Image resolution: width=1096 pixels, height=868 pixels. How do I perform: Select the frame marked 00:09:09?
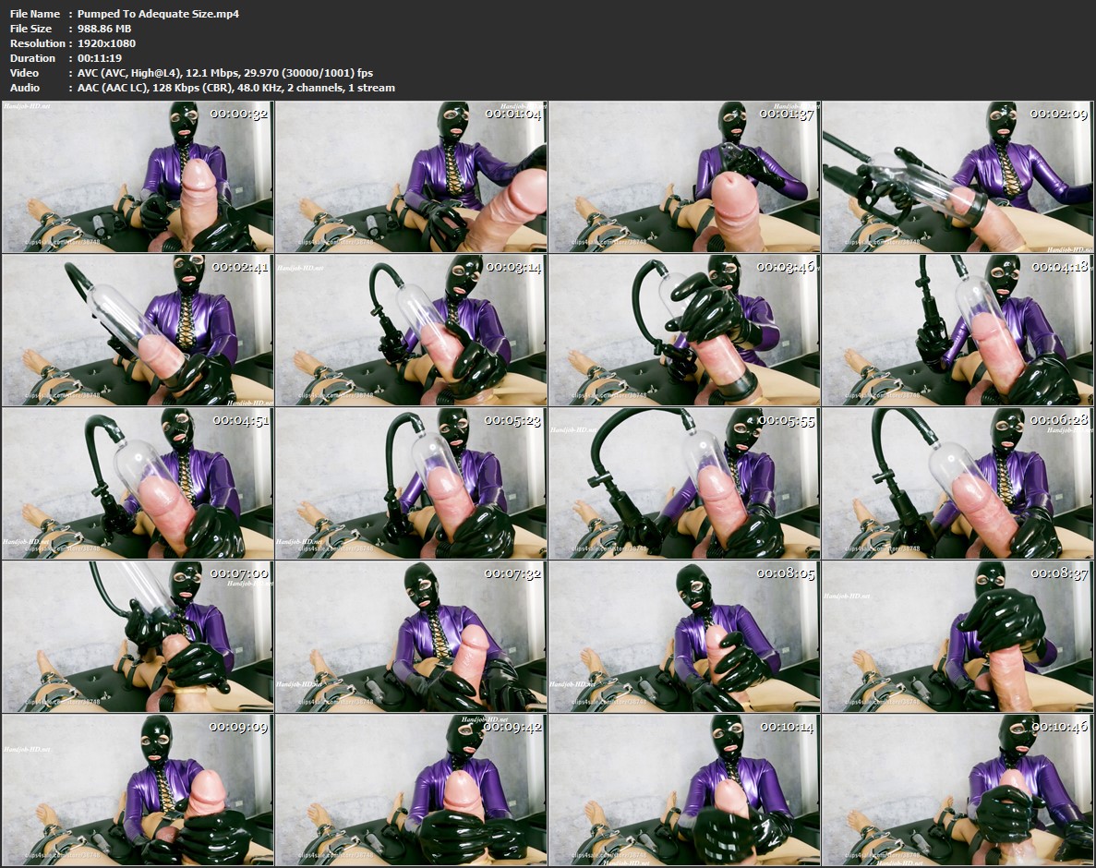138,790
